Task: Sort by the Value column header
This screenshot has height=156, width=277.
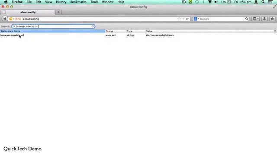Action: pos(209,31)
